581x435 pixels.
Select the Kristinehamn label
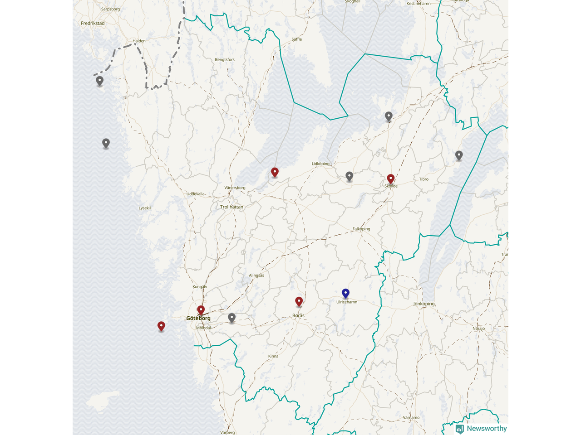tap(418, 4)
